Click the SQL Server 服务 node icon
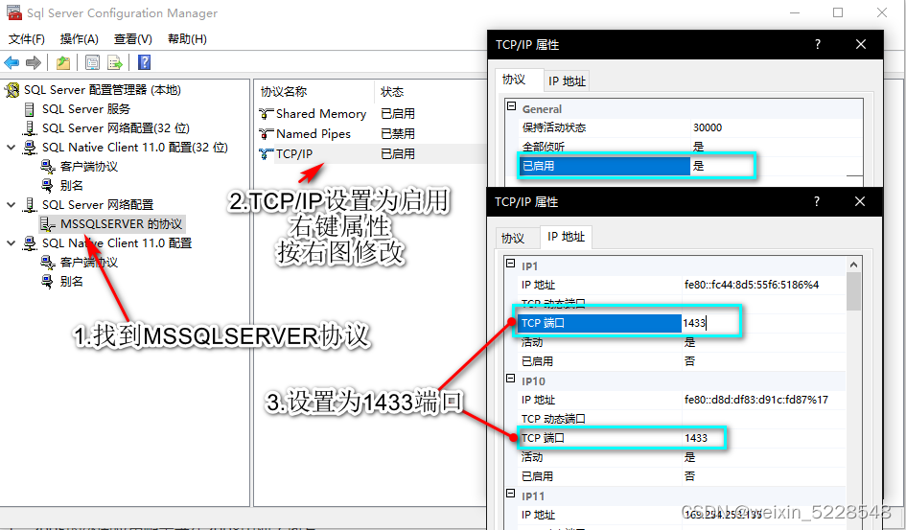 pyautogui.click(x=30, y=109)
